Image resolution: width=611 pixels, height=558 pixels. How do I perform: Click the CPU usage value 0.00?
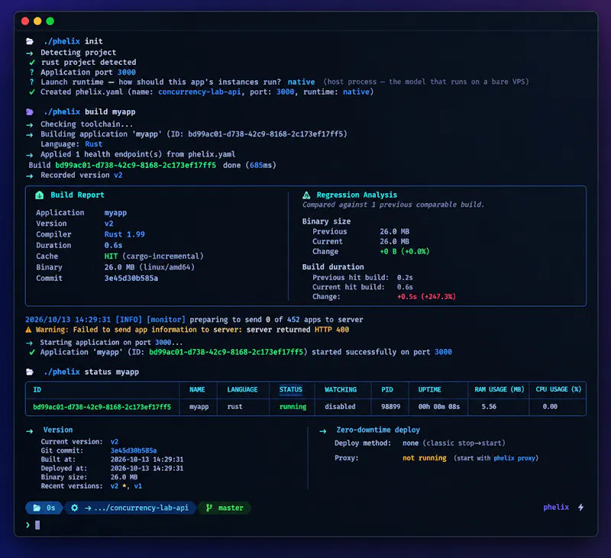point(550,407)
